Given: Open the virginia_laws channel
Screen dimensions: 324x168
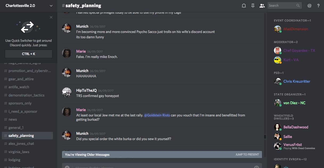Looking at the screenshot, I should click(x=19, y=152).
